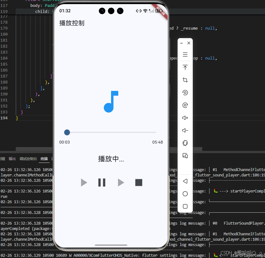Tap the blue music note icon
Image resolution: width=265 pixels, height=258 pixels.
coord(111,101)
